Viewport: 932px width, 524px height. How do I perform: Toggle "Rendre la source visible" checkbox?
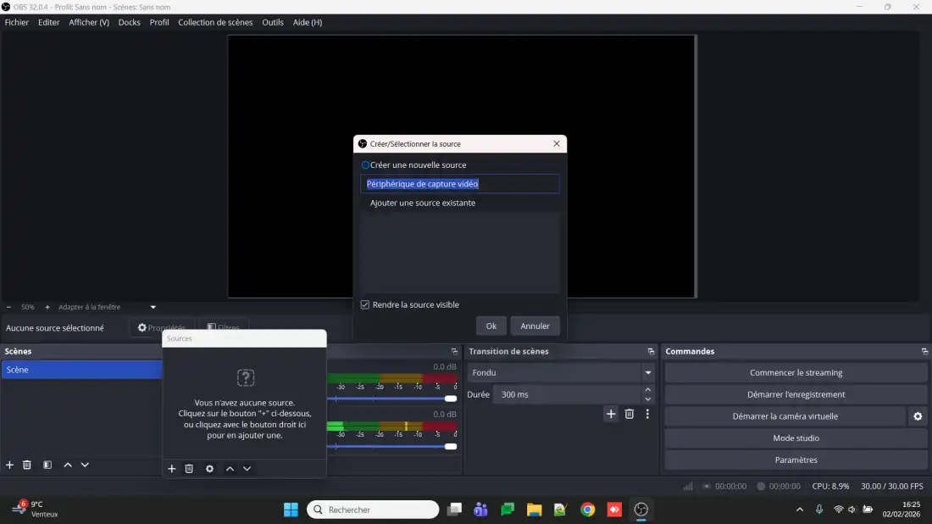(x=365, y=305)
